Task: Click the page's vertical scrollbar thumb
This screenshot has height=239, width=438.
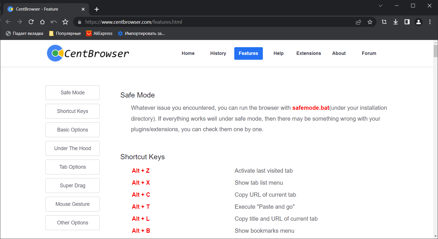Action: pos(435,51)
